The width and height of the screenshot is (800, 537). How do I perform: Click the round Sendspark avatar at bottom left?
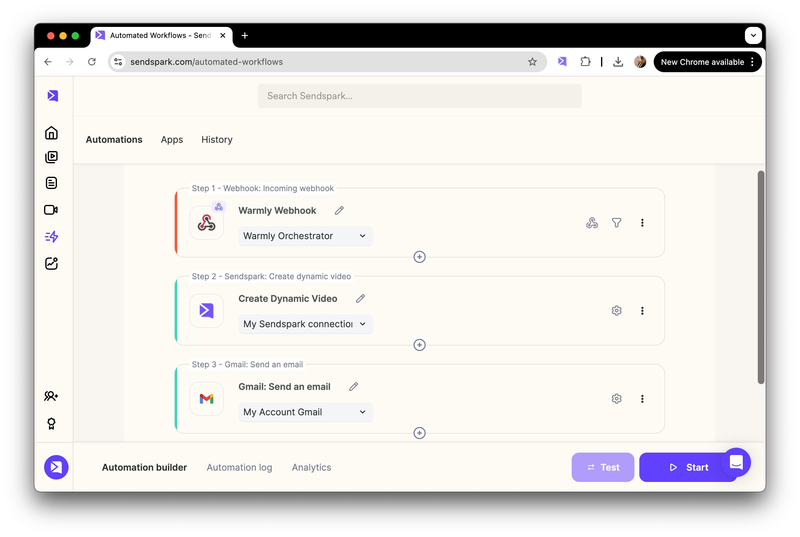tap(56, 467)
